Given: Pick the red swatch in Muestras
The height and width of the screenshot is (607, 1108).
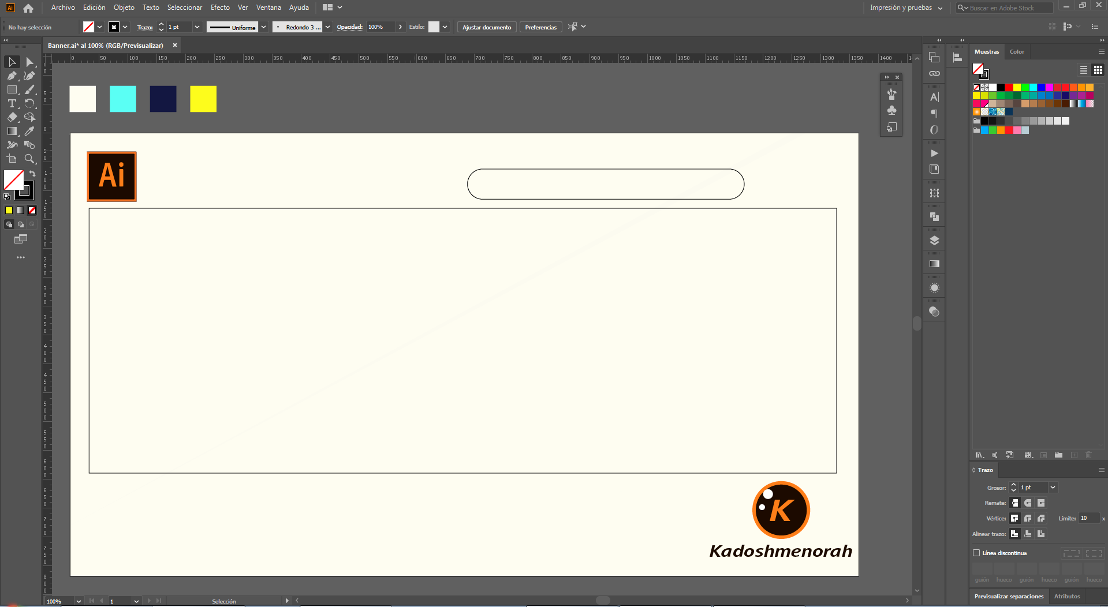Looking at the screenshot, I should (x=1009, y=88).
